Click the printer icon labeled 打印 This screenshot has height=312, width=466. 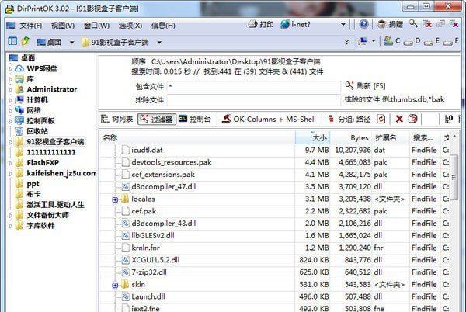[x=252, y=24]
